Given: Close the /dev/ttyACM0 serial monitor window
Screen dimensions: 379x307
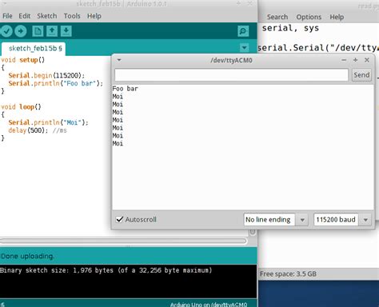Looking at the screenshot, I should [x=367, y=60].
